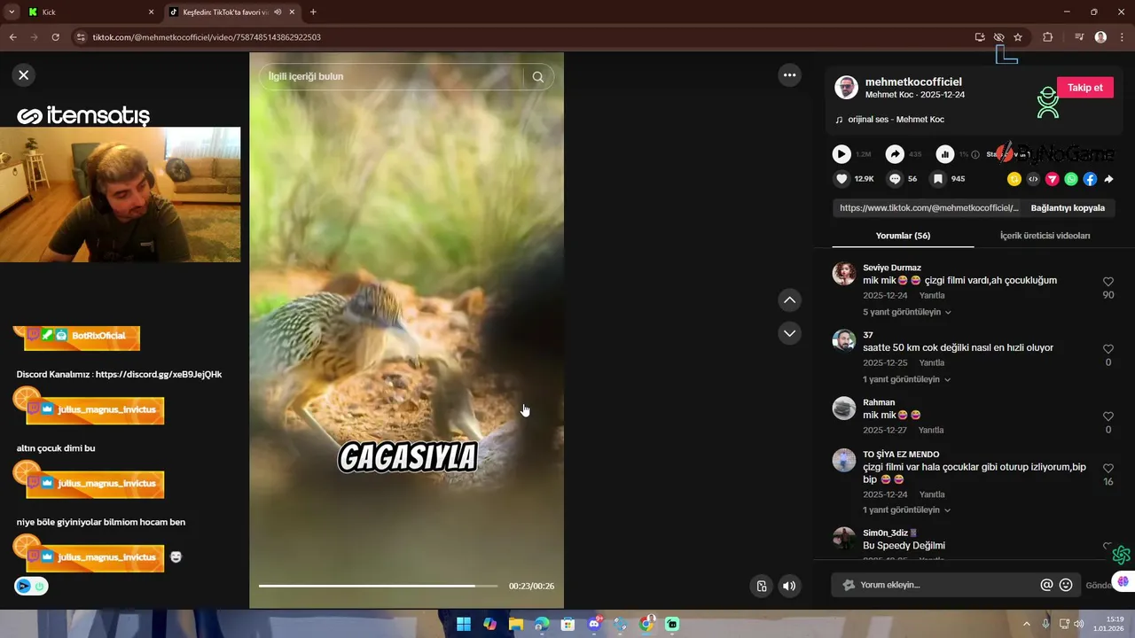1135x638 pixels.
Task: Click Bağlantıyı kopyala to copy the link
Action: click(1068, 208)
